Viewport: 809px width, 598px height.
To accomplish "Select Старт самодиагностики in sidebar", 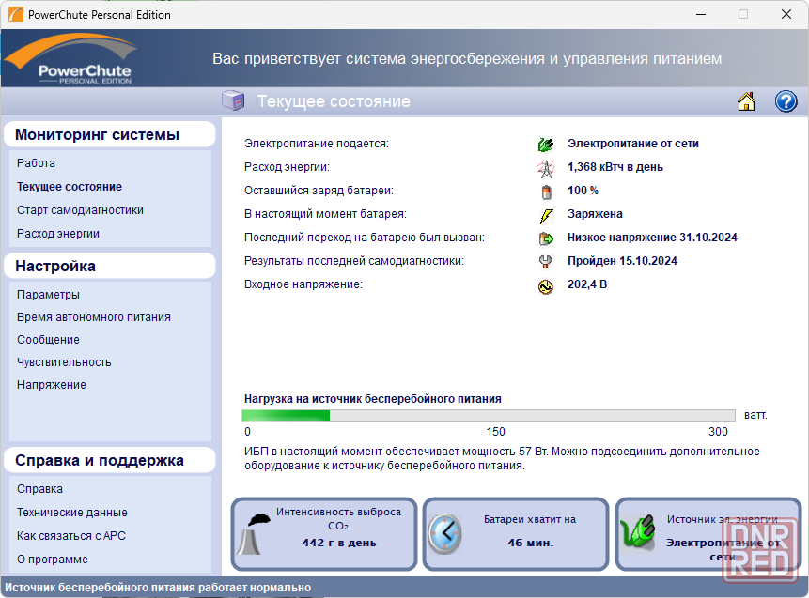I will (80, 210).
